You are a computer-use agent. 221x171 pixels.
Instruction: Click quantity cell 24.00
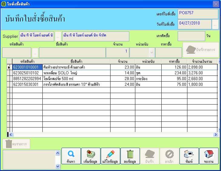pyautogui.click(x=123, y=85)
